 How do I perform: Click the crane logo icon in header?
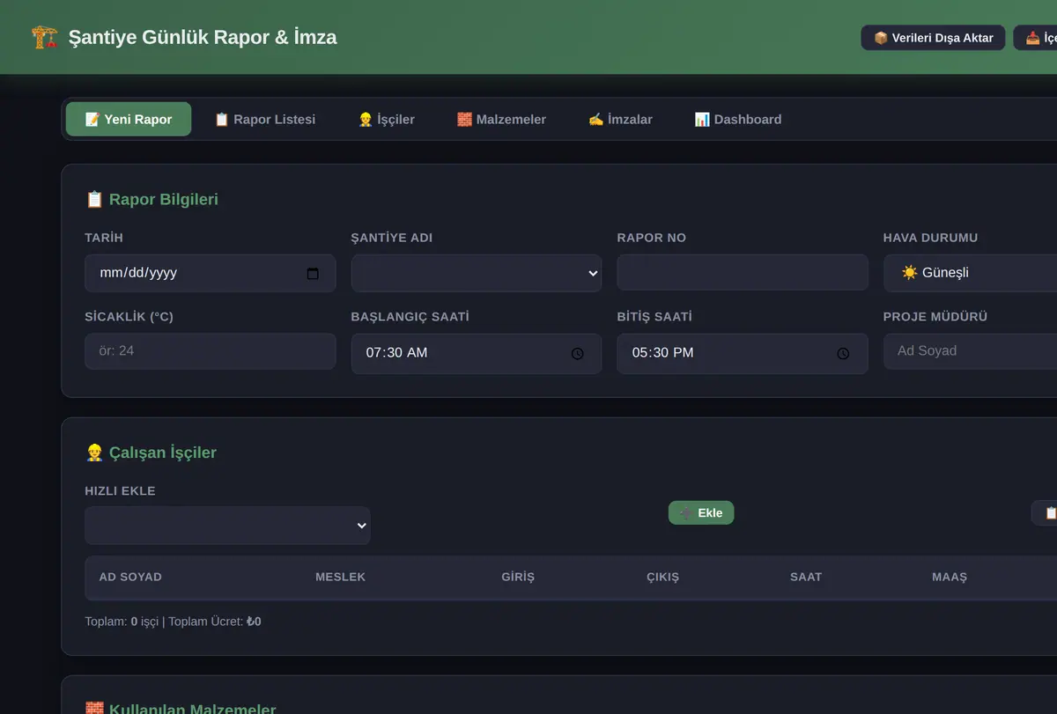[x=45, y=37]
